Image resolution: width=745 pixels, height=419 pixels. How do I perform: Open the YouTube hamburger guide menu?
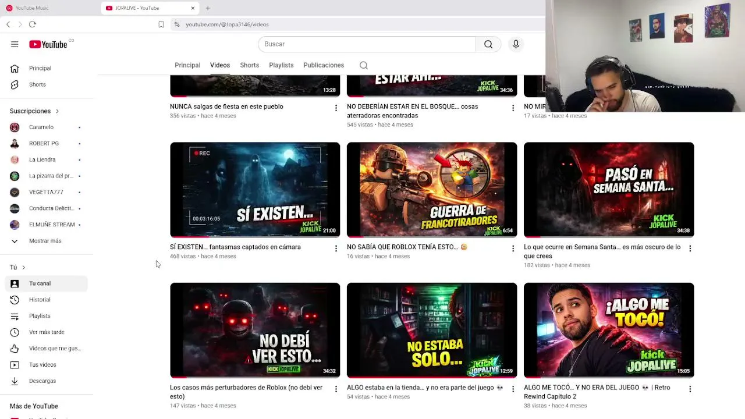[15, 44]
